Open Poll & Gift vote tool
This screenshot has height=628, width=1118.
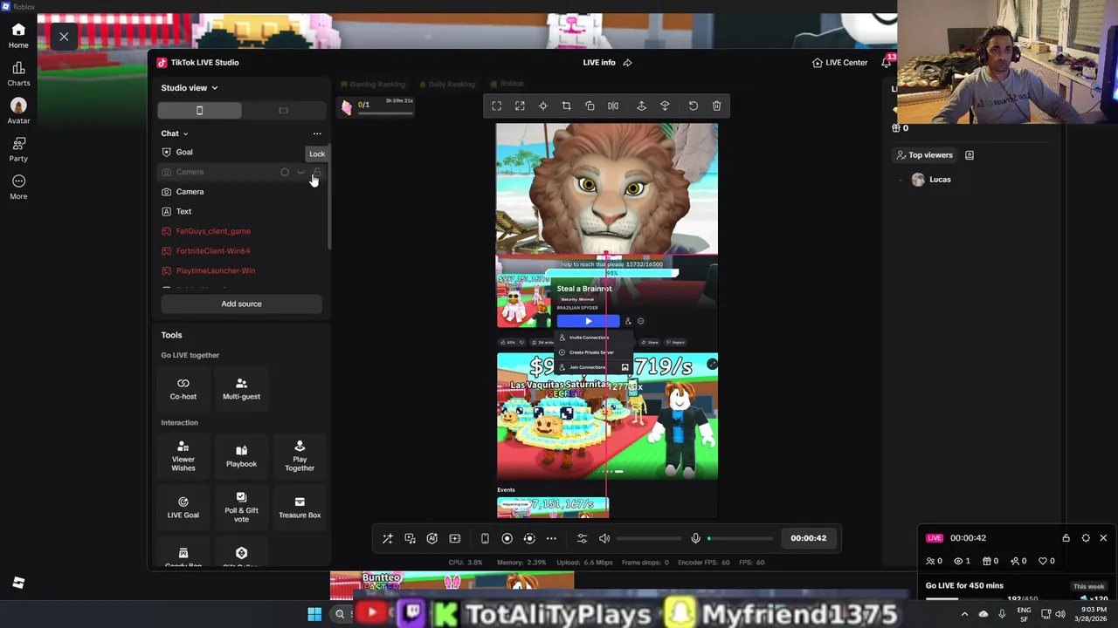click(x=241, y=508)
